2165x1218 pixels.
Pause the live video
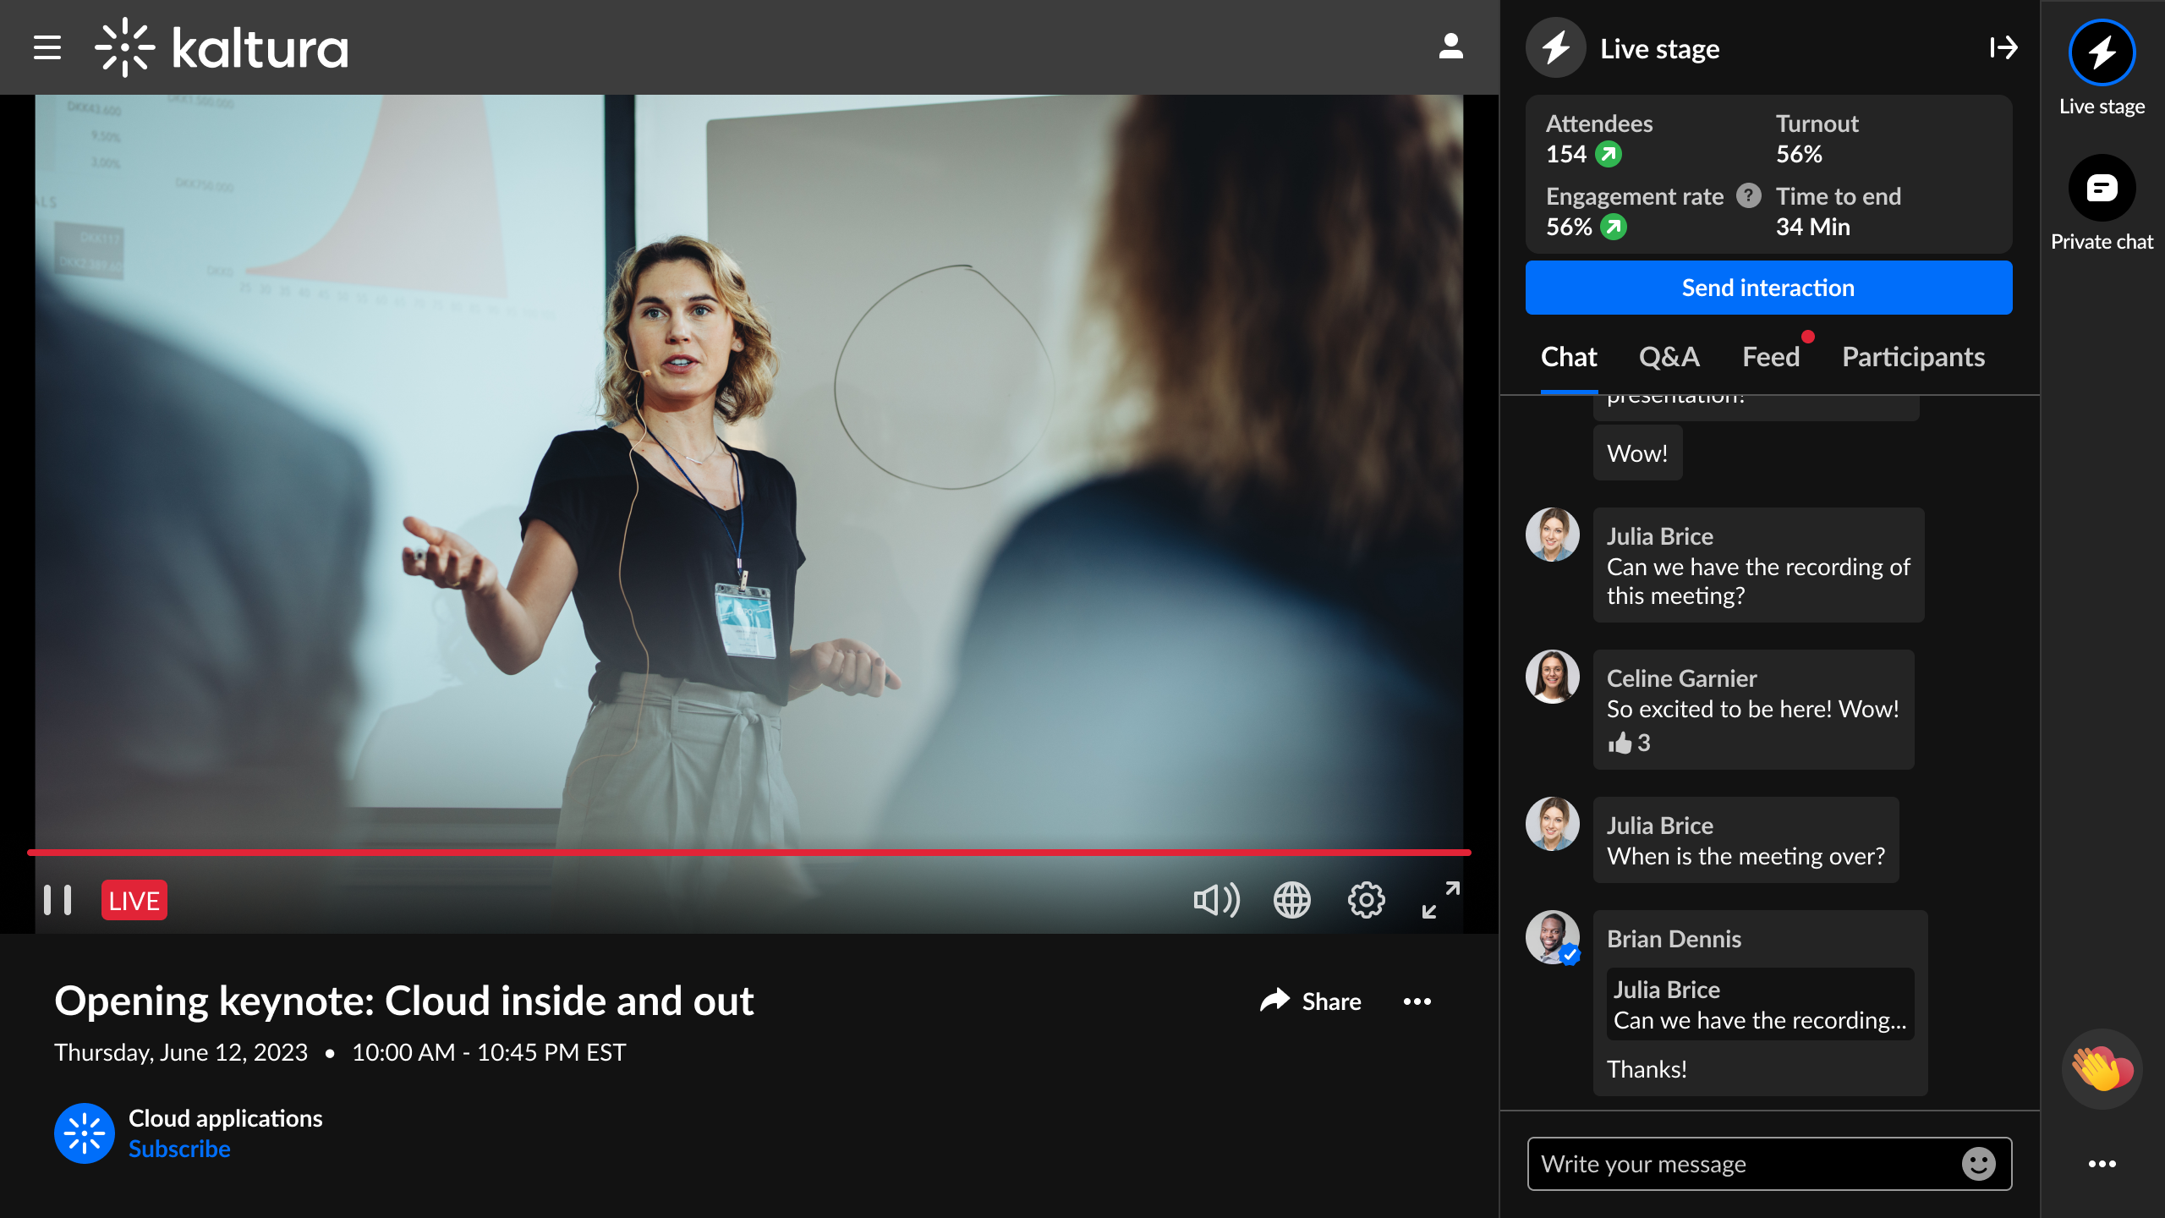[58, 900]
